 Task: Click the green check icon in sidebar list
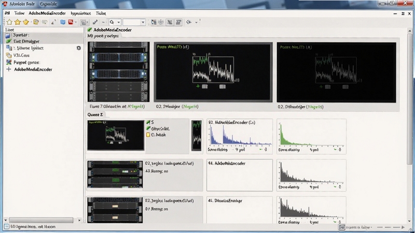point(9,41)
